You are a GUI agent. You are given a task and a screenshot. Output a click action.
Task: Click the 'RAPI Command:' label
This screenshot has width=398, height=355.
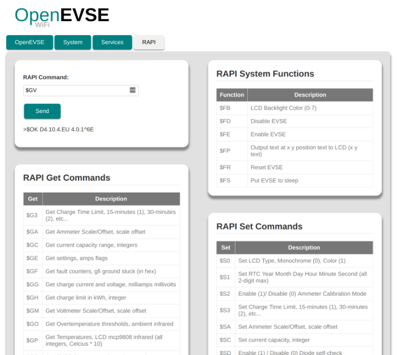point(46,77)
